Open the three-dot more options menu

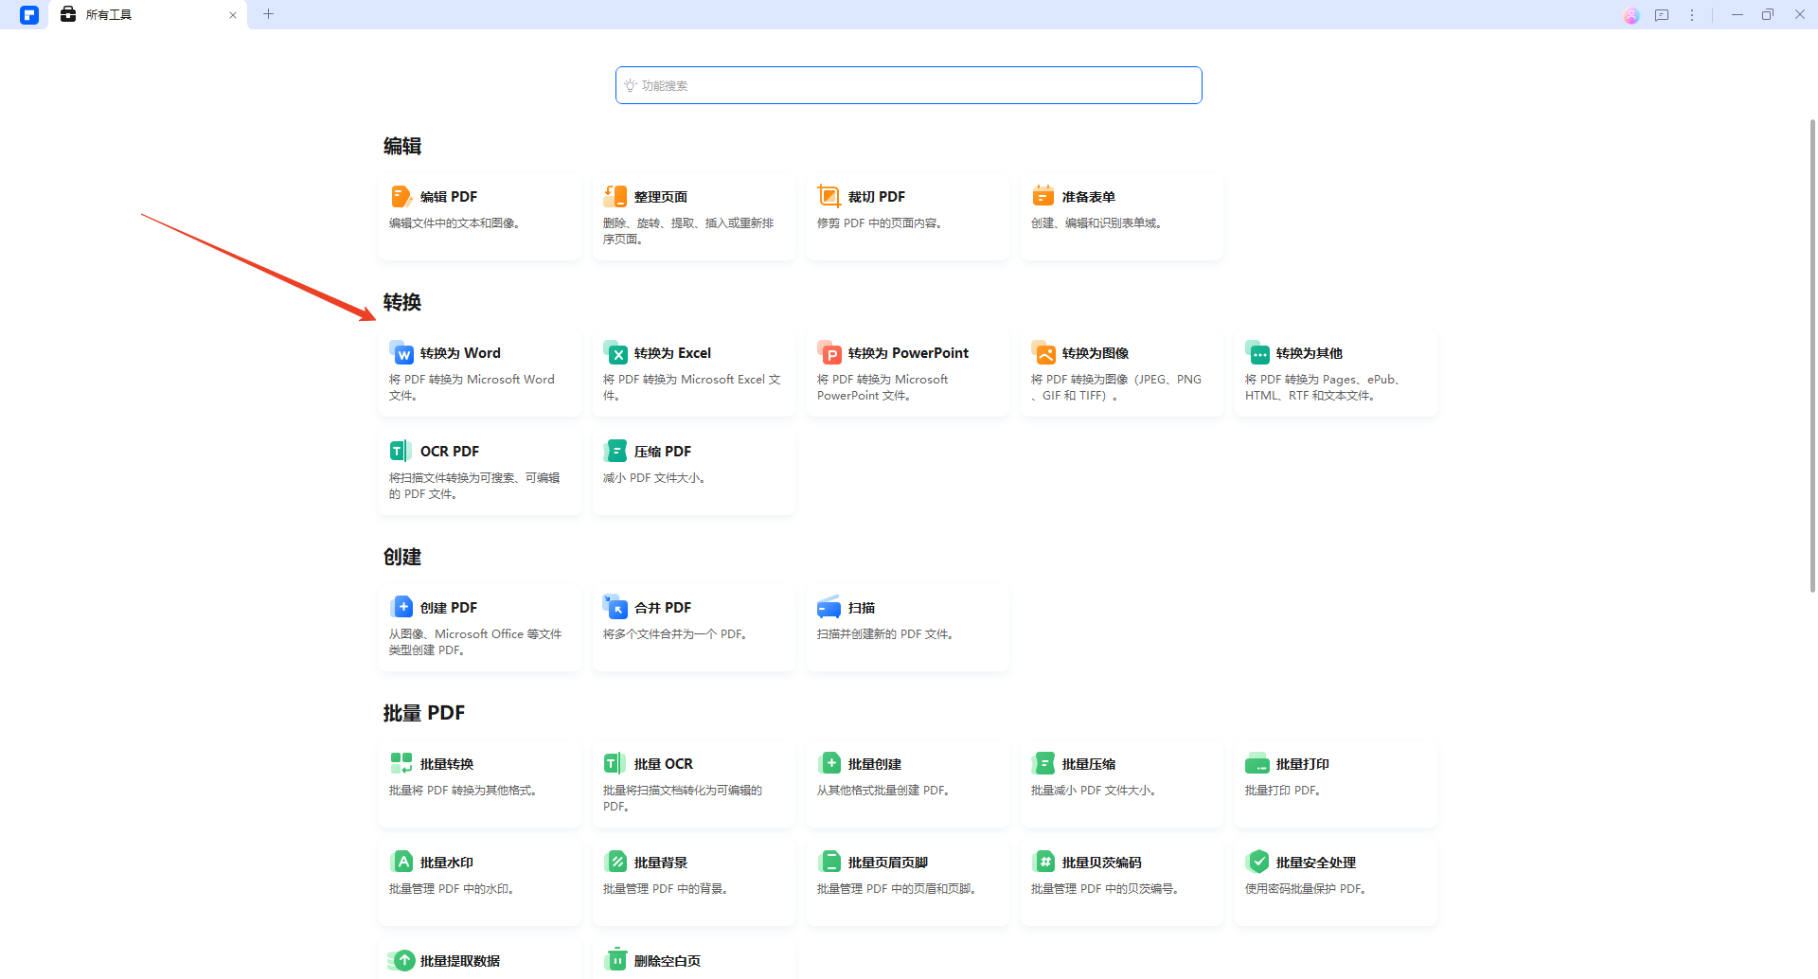1692,15
